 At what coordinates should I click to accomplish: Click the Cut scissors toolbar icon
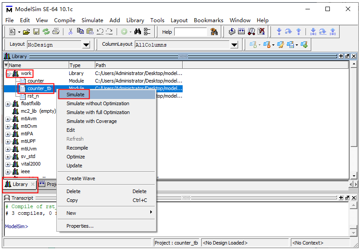pyautogui.click(x=70, y=32)
